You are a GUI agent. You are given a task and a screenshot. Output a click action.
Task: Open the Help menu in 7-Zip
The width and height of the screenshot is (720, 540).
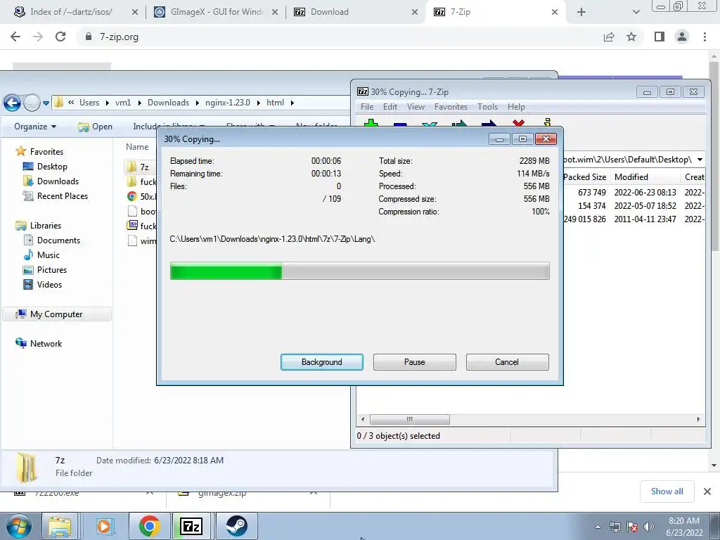(x=516, y=107)
